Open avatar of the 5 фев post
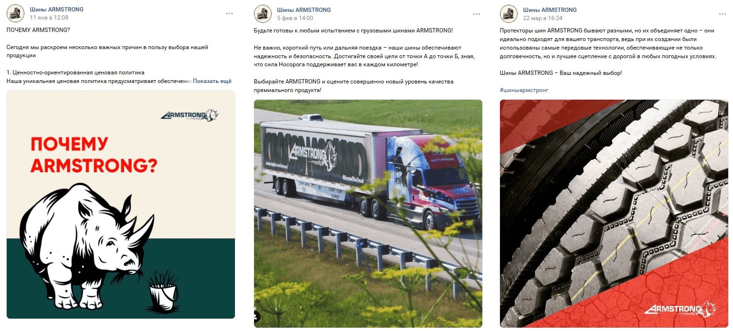Image resolution: width=733 pixels, height=331 pixels. 263,13
